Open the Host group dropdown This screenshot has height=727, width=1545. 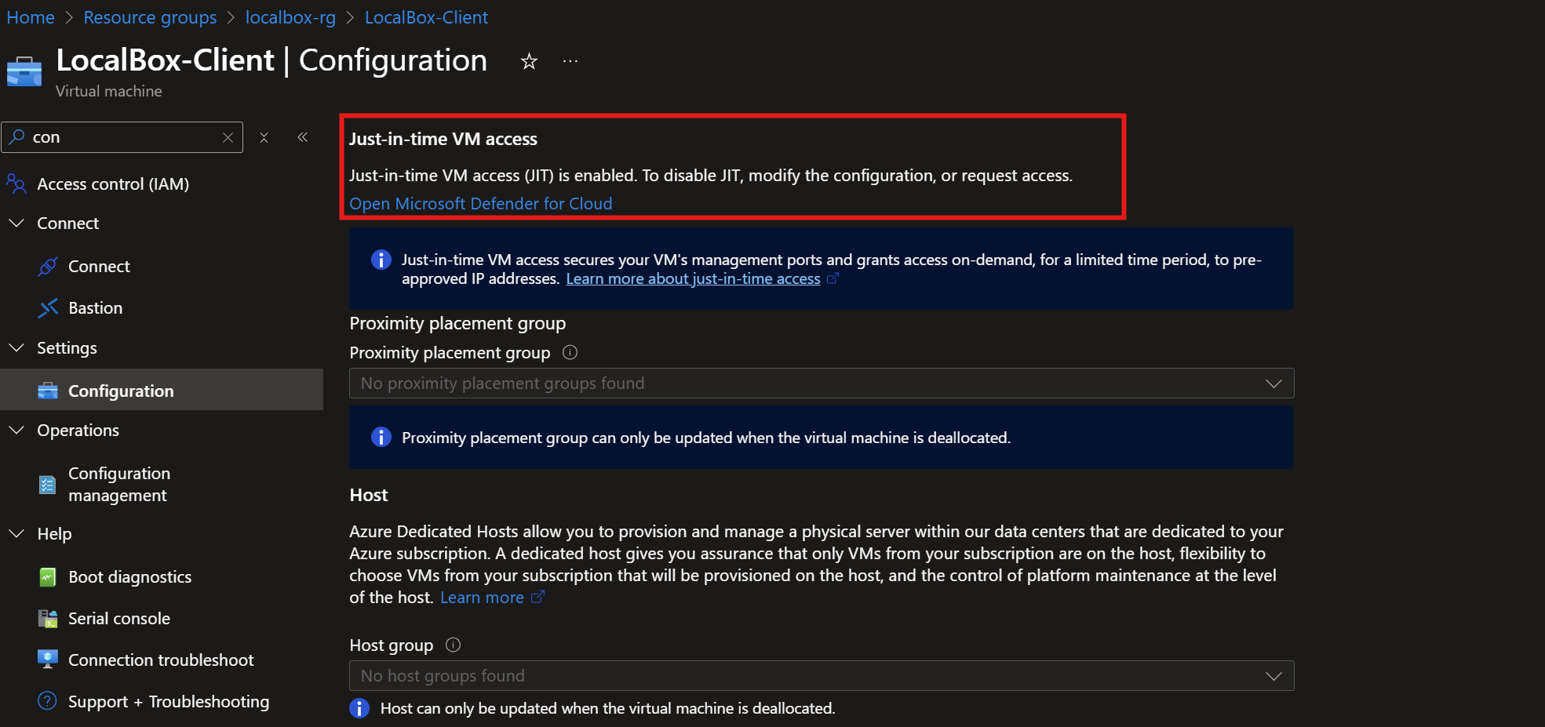[822, 676]
